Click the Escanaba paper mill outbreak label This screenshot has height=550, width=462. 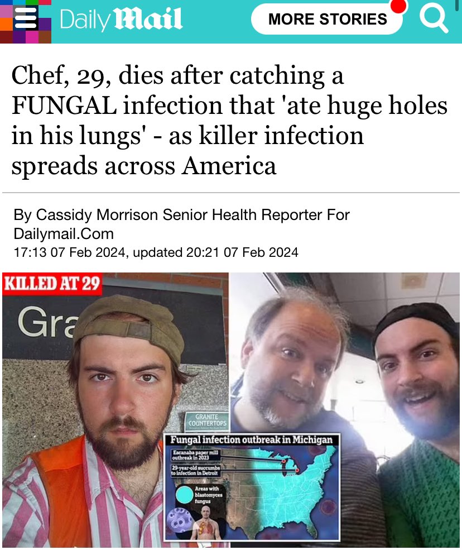[195, 455]
